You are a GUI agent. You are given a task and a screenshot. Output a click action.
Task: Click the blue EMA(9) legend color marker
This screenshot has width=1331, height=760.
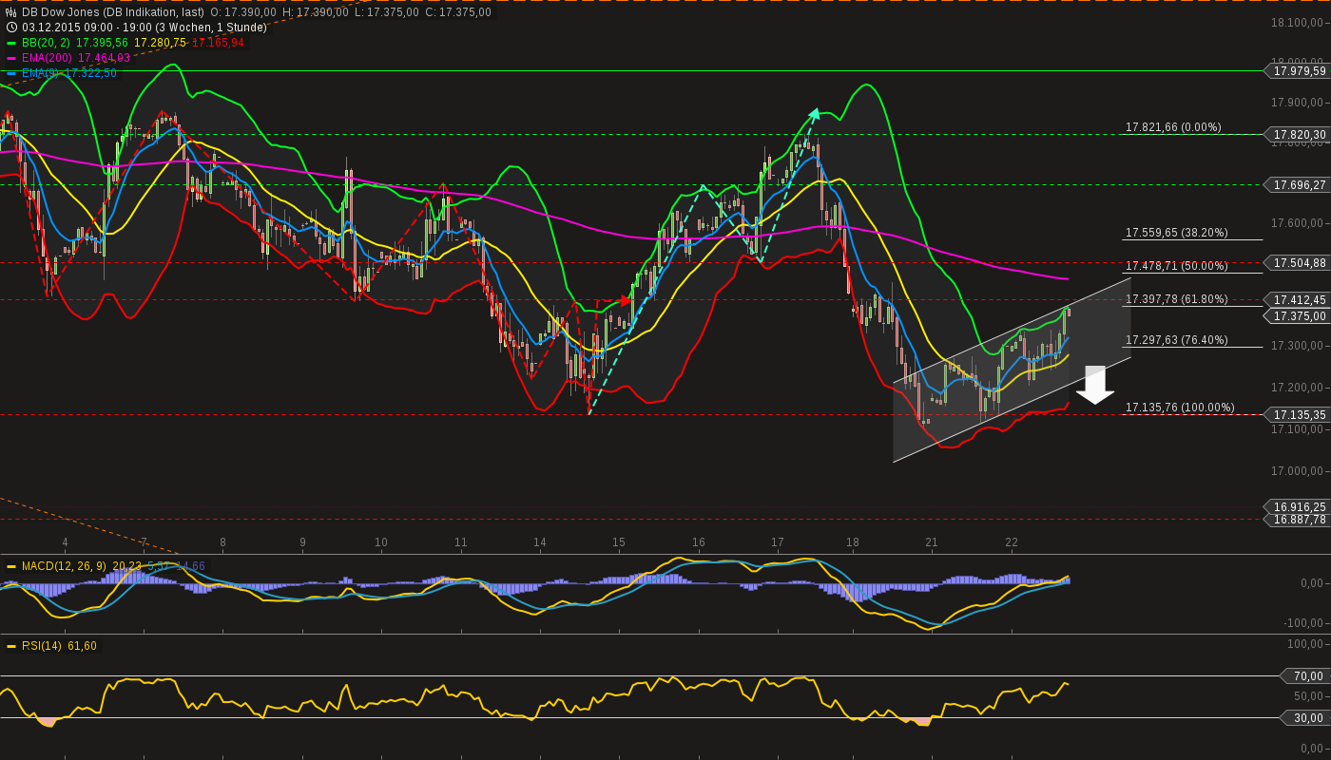pos(11,73)
